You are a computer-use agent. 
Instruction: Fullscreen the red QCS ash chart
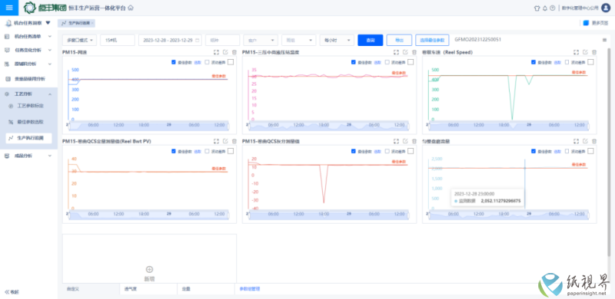tap(396, 141)
